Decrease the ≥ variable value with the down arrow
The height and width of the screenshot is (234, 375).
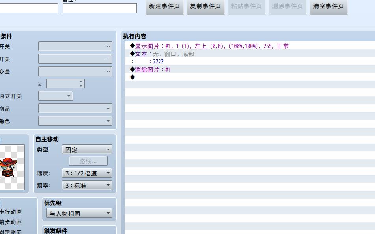click(x=81, y=86)
